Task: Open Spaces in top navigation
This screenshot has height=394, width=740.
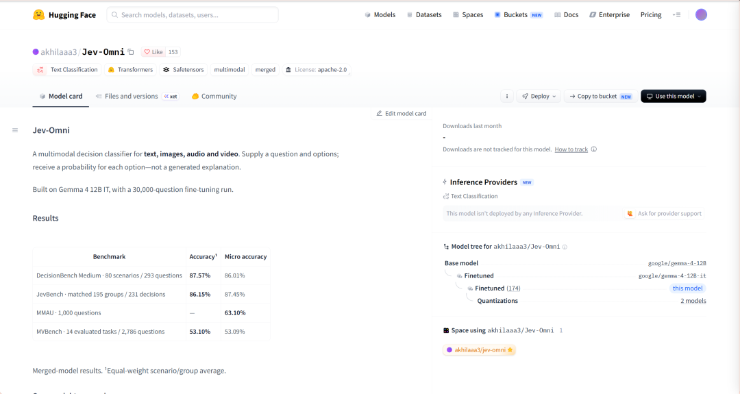Action: [468, 14]
